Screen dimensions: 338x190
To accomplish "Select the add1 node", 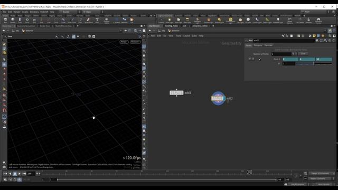I will click(176, 93).
